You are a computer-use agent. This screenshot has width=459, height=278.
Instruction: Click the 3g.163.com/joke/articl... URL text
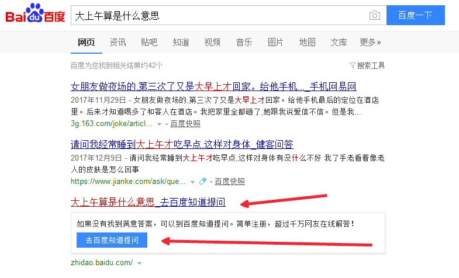[x=112, y=124]
